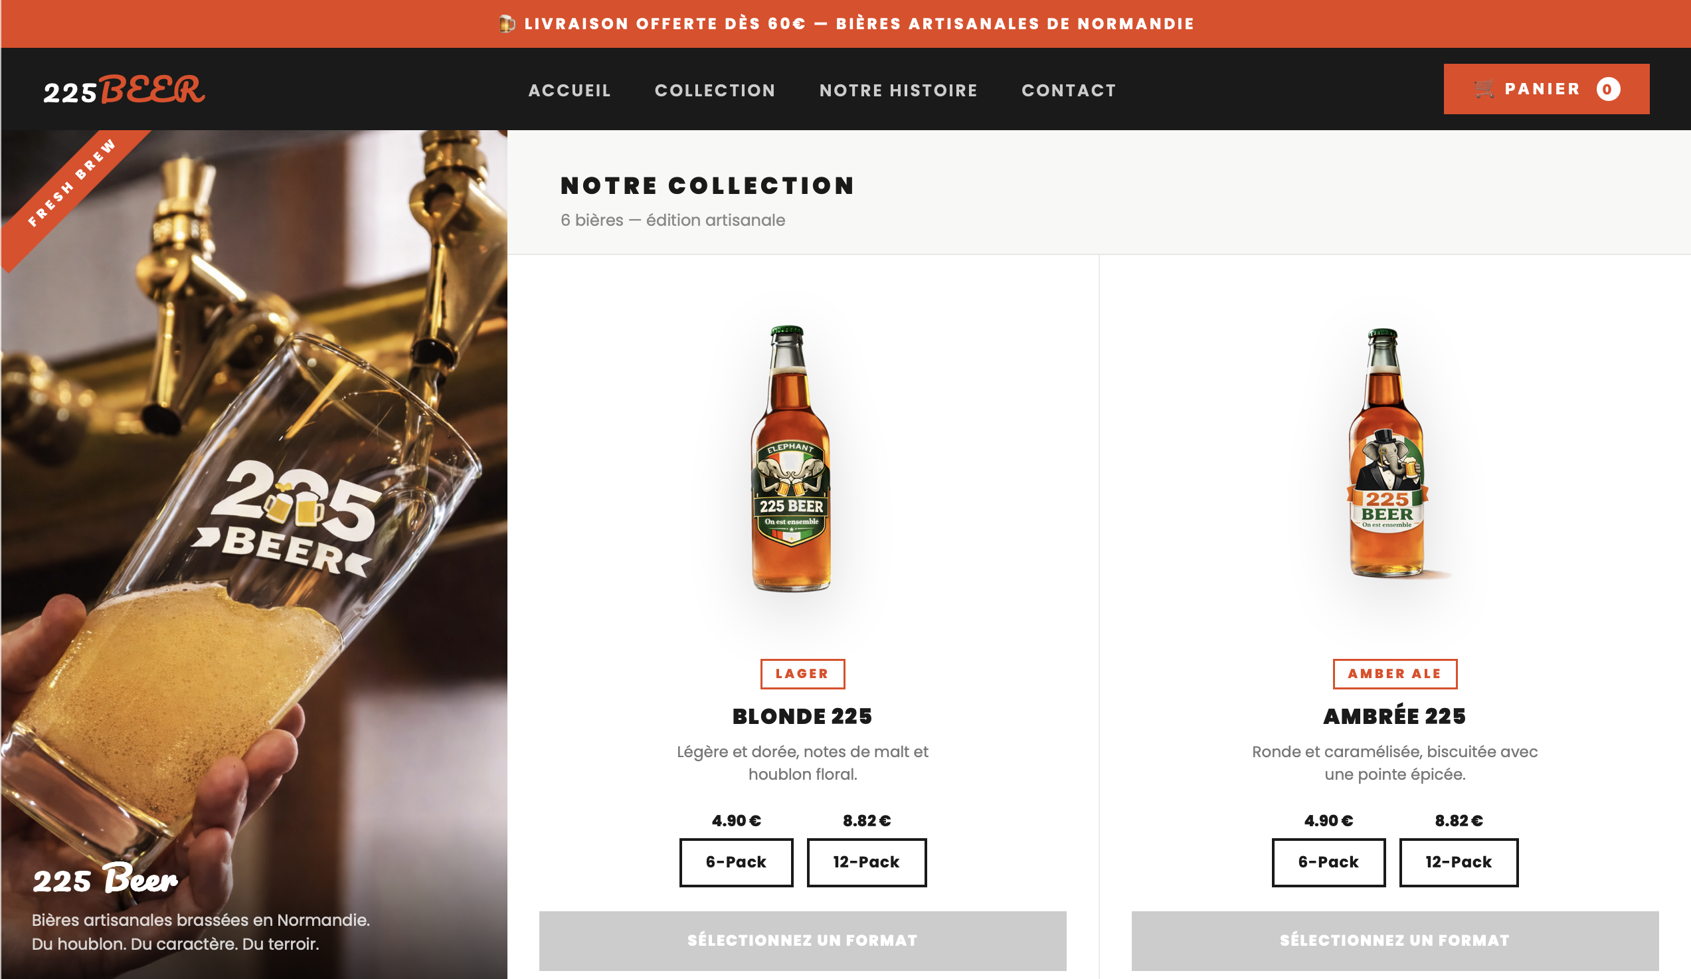Open the Notre Histoire page
The height and width of the screenshot is (979, 1691).
[899, 90]
